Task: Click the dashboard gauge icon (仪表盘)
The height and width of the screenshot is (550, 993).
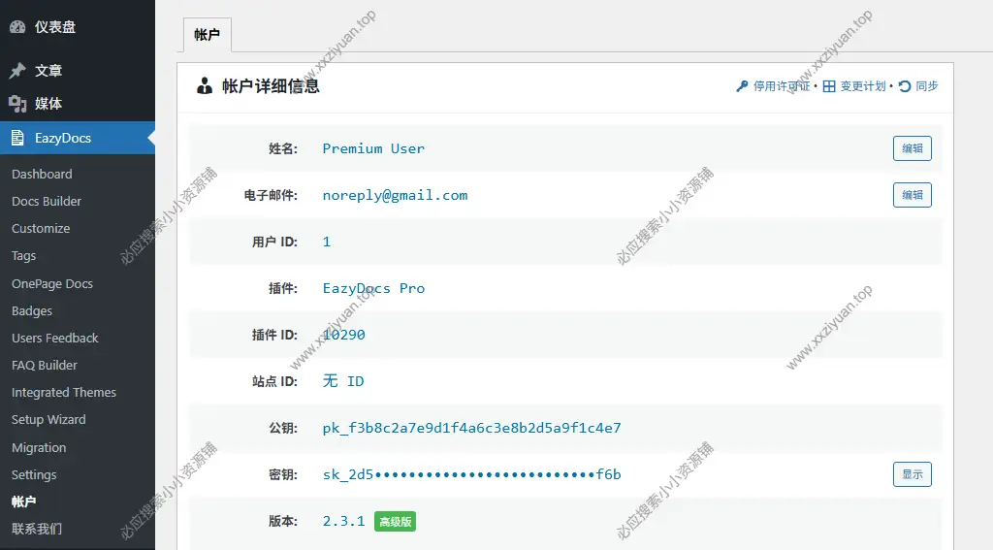Action: (x=17, y=26)
